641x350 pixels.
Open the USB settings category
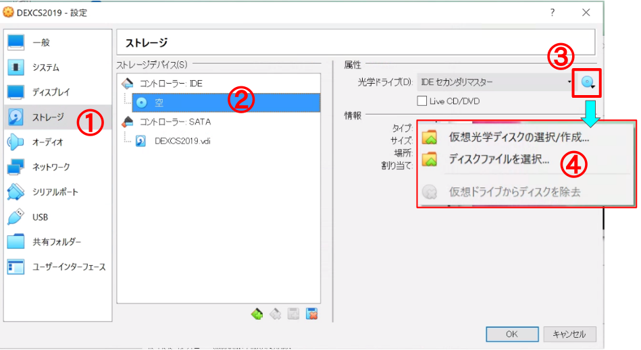click(40, 217)
